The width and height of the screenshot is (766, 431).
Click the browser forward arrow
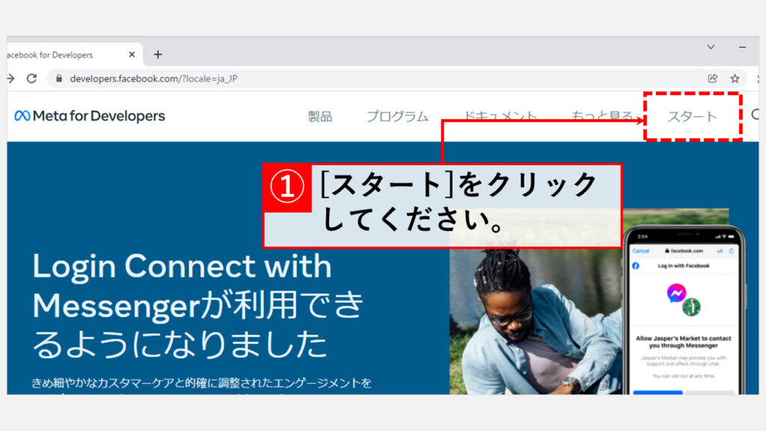(x=10, y=78)
